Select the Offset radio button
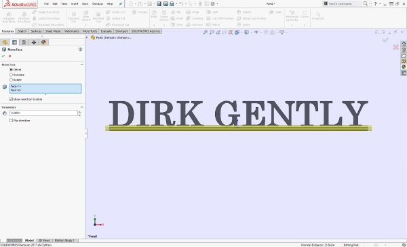407x247 pixels. (x=11, y=70)
